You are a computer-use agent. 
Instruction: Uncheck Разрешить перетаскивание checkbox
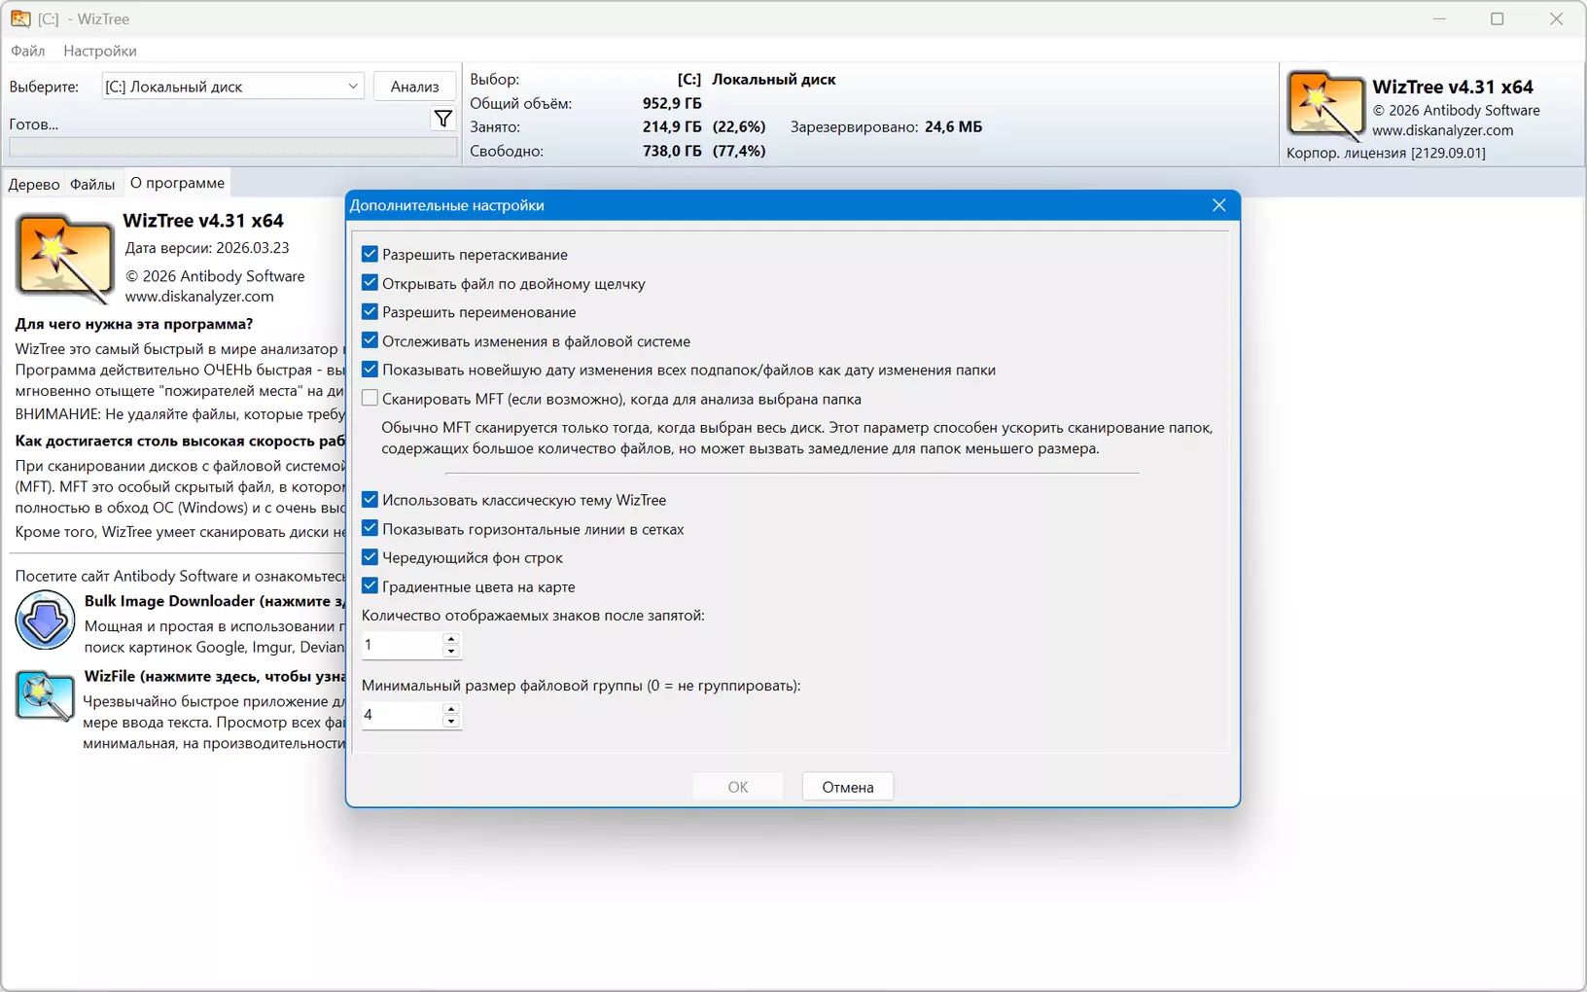point(370,254)
